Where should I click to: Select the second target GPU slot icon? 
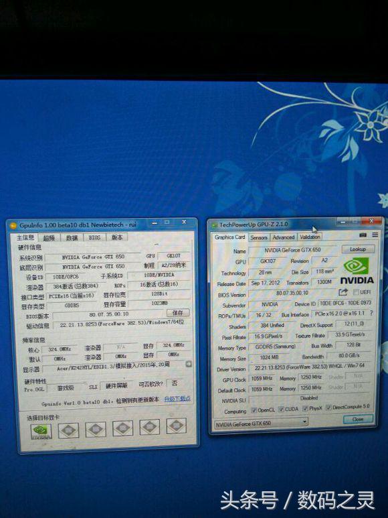68,430
